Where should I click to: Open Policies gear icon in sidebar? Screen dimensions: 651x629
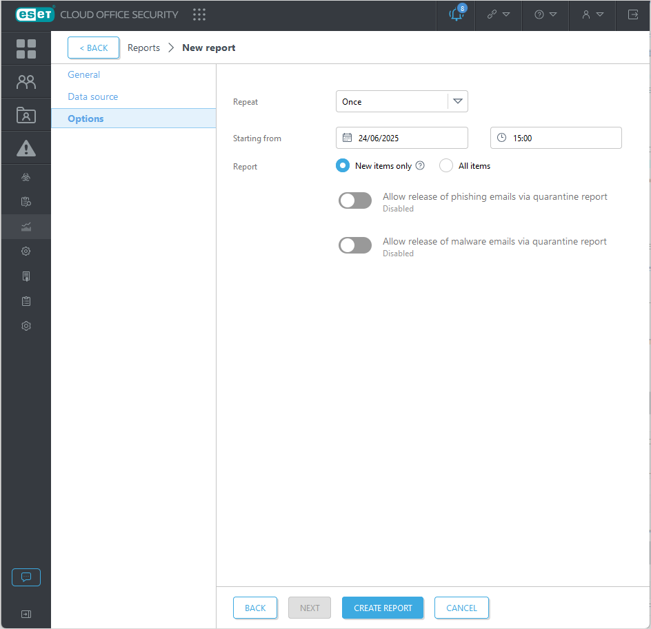point(26,251)
